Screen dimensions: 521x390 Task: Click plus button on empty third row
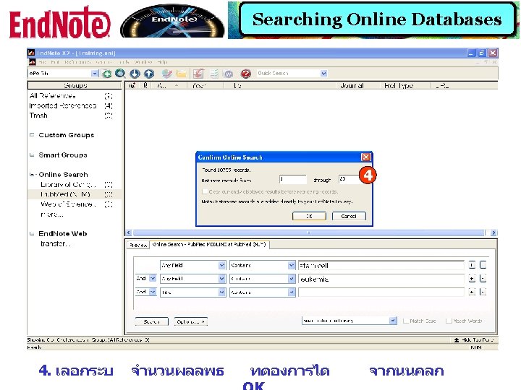[x=472, y=292]
